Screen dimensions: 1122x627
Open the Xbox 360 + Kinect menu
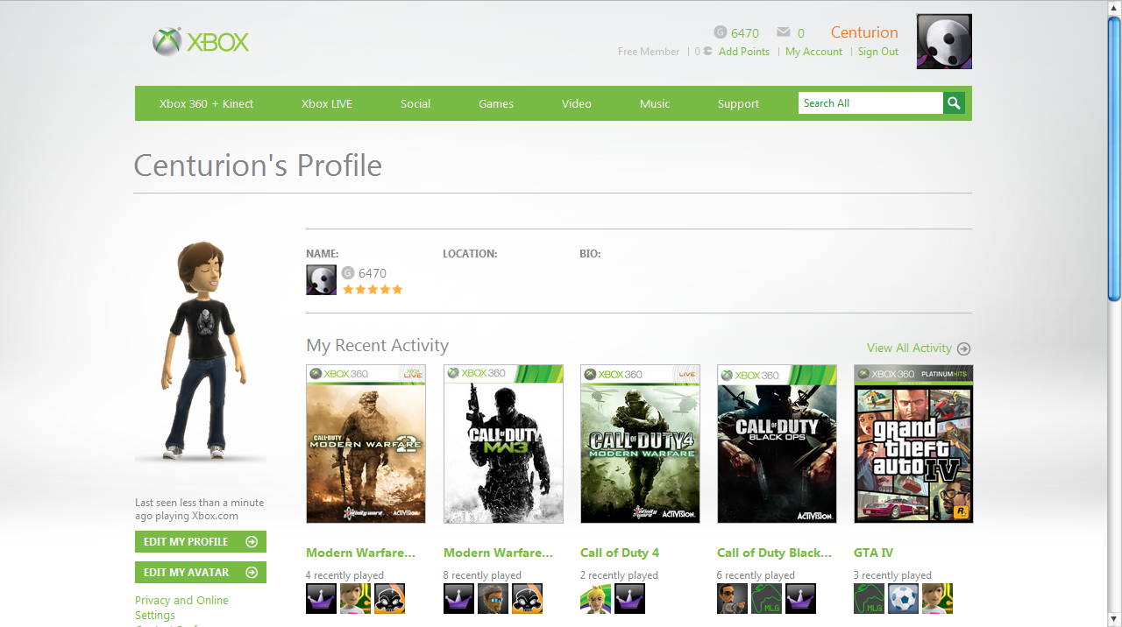pos(206,103)
